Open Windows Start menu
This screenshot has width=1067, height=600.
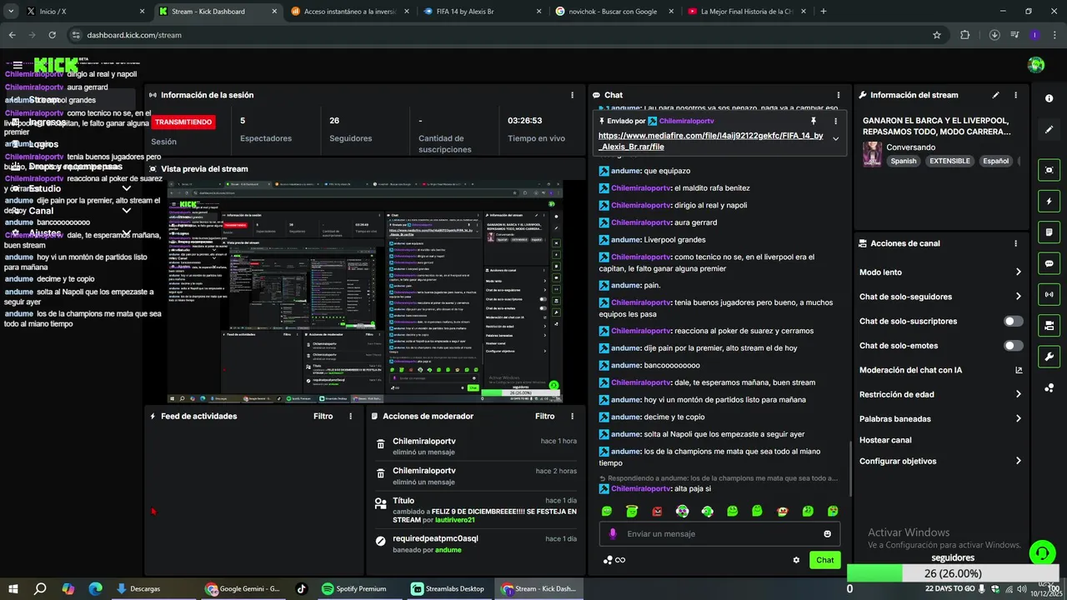(x=13, y=588)
